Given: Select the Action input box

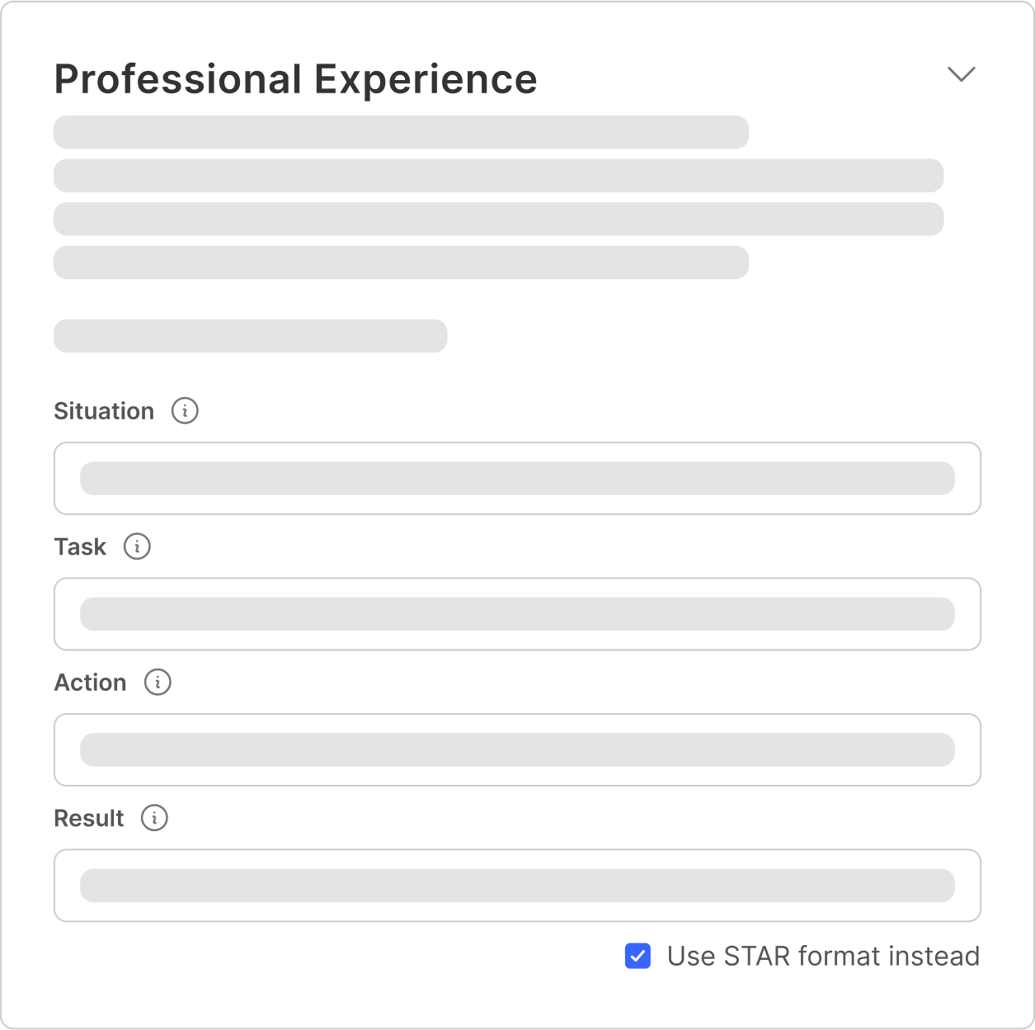Looking at the screenshot, I should point(517,749).
